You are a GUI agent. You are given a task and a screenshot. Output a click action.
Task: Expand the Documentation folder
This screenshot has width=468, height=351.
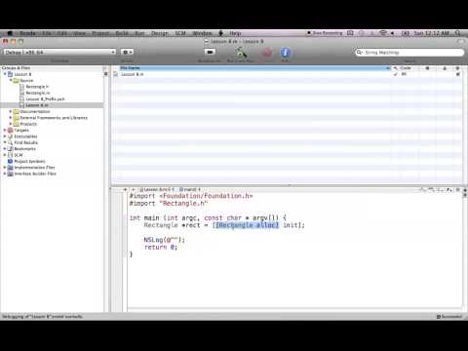tap(11, 111)
